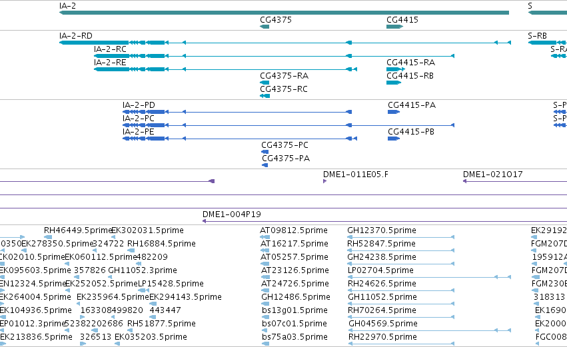567x347 pixels.
Task: Click EST RH16884.5prime
Action: pos(161,244)
